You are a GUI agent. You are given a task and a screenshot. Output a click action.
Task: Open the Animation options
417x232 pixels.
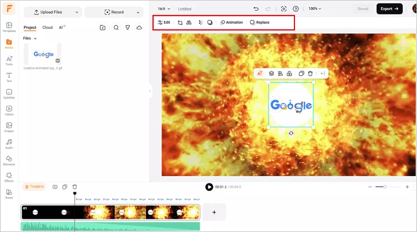pos(232,23)
